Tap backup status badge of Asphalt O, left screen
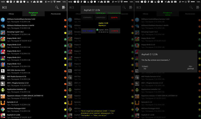Image resolution: width=201 pixels, height=119 pixels. 65,116
